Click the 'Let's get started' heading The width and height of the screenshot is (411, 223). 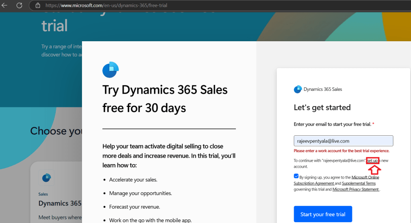[x=322, y=107]
